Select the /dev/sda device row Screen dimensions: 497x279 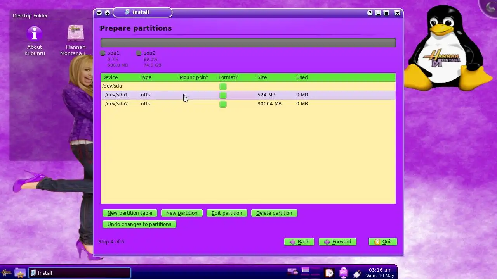pyautogui.click(x=248, y=86)
